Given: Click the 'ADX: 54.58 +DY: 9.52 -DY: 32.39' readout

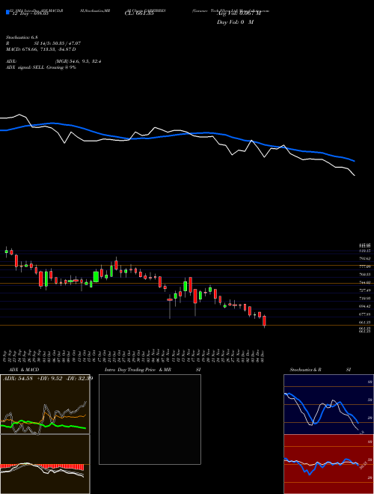Looking at the screenshot, I should point(48,378).
